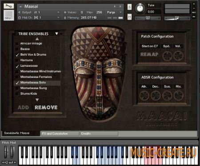This screenshot has width=200, height=166.
Task: Minimize instrument view with minus icon
Action: [194, 8]
